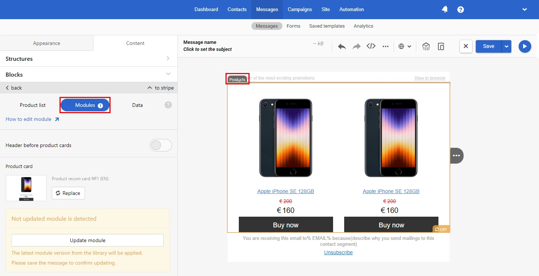This screenshot has width=539, height=276.
Task: Undo the last editor action
Action: click(342, 46)
